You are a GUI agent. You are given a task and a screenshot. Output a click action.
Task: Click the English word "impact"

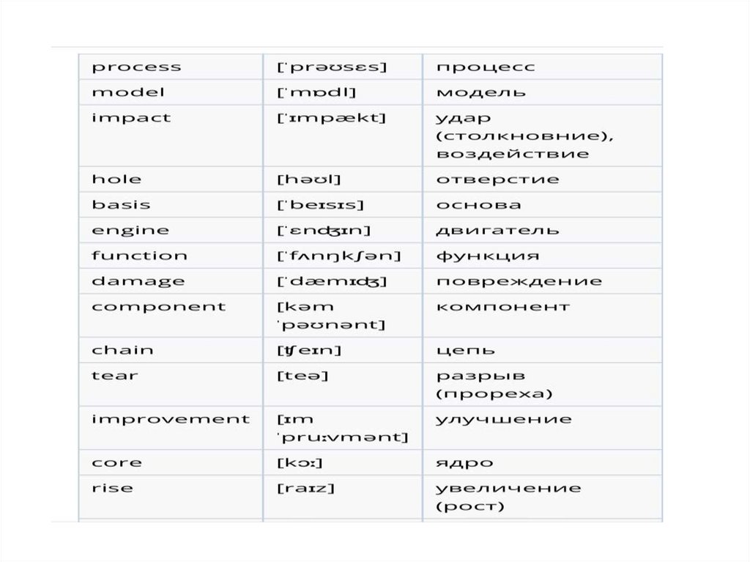pyautogui.click(x=131, y=118)
